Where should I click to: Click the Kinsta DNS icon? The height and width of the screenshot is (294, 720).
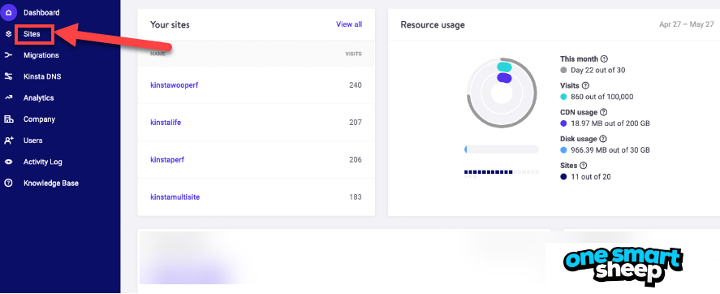tap(8, 76)
